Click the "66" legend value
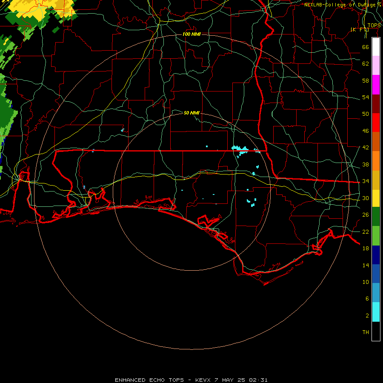This screenshot has height=383, width=383. pyautogui.click(x=366, y=47)
